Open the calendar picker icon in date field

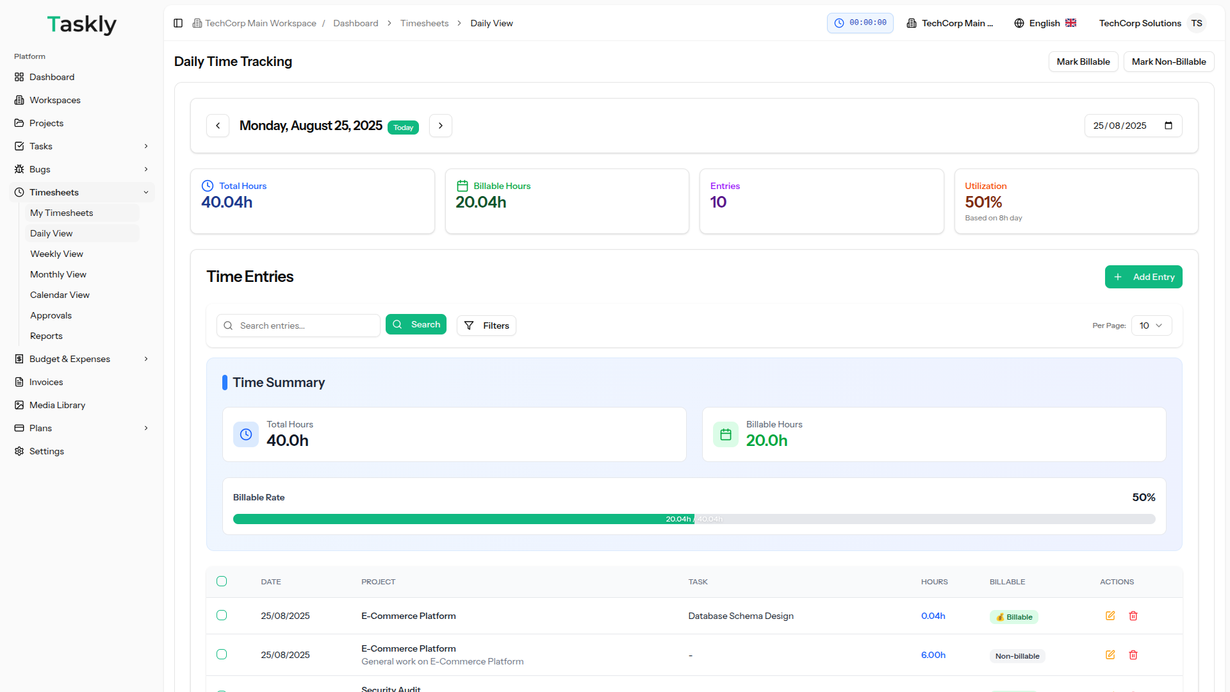click(1168, 126)
